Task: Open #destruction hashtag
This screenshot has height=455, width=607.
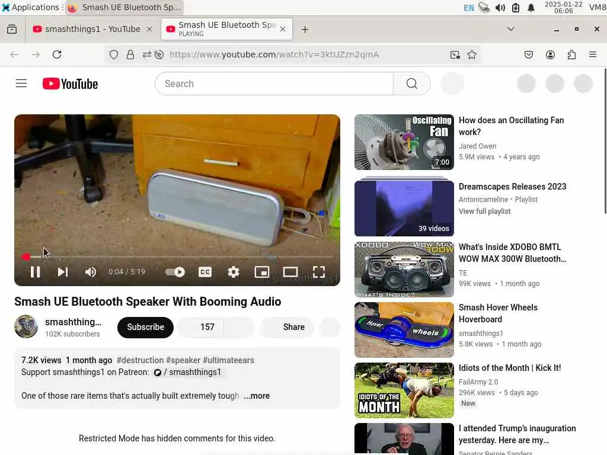Action: click(x=140, y=360)
